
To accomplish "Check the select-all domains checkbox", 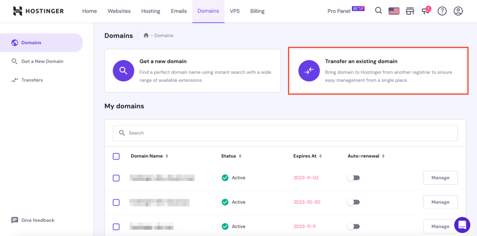I will (x=116, y=157).
